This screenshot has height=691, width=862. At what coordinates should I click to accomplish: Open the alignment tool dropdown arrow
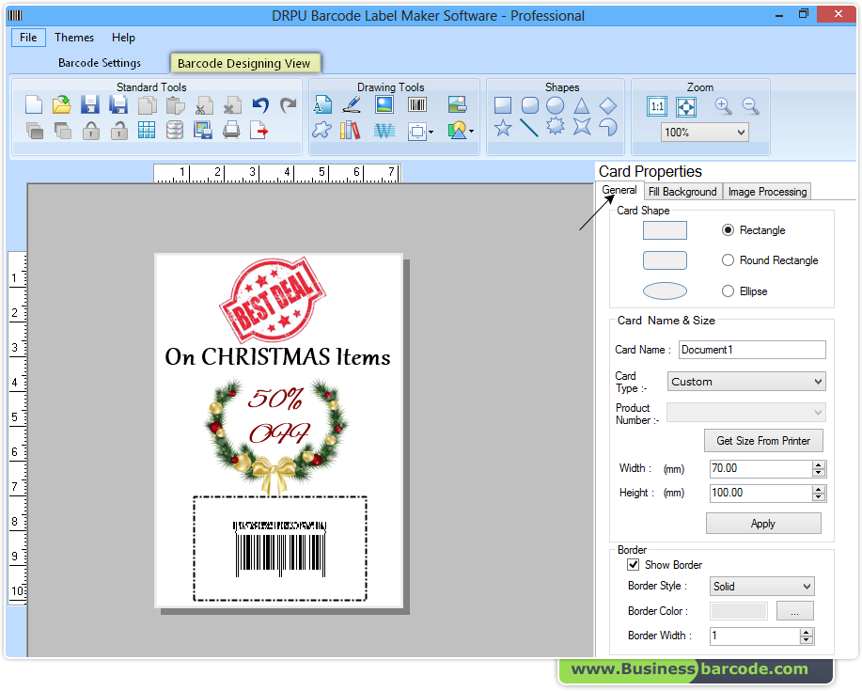[x=431, y=132]
